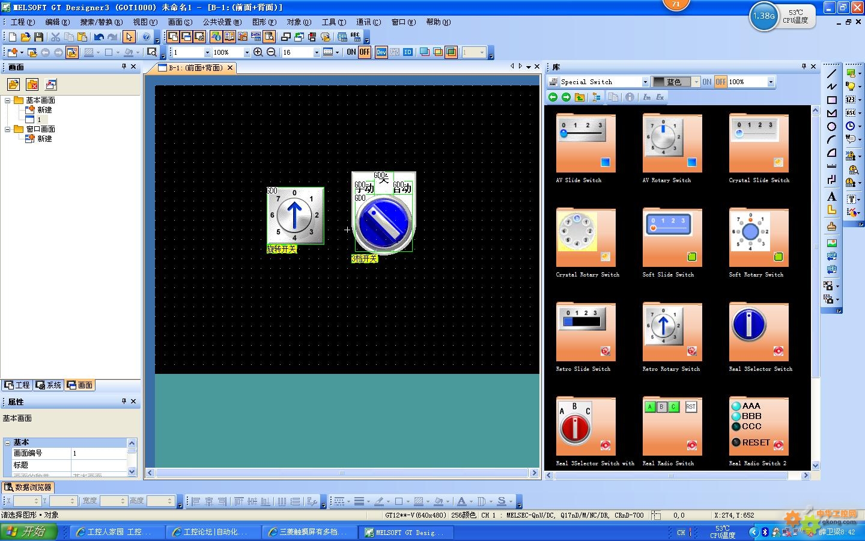Viewport: 865px width, 541px height.
Task: Pick the Lamp object tool
Action: pos(851,87)
